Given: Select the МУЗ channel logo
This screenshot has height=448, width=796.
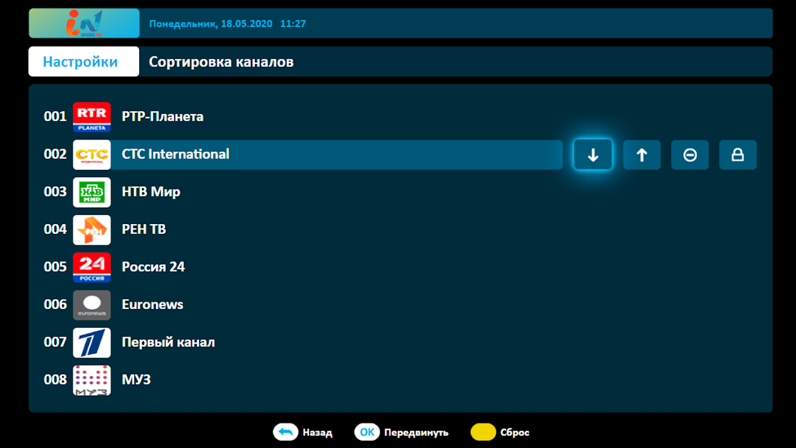Looking at the screenshot, I should coord(92,380).
